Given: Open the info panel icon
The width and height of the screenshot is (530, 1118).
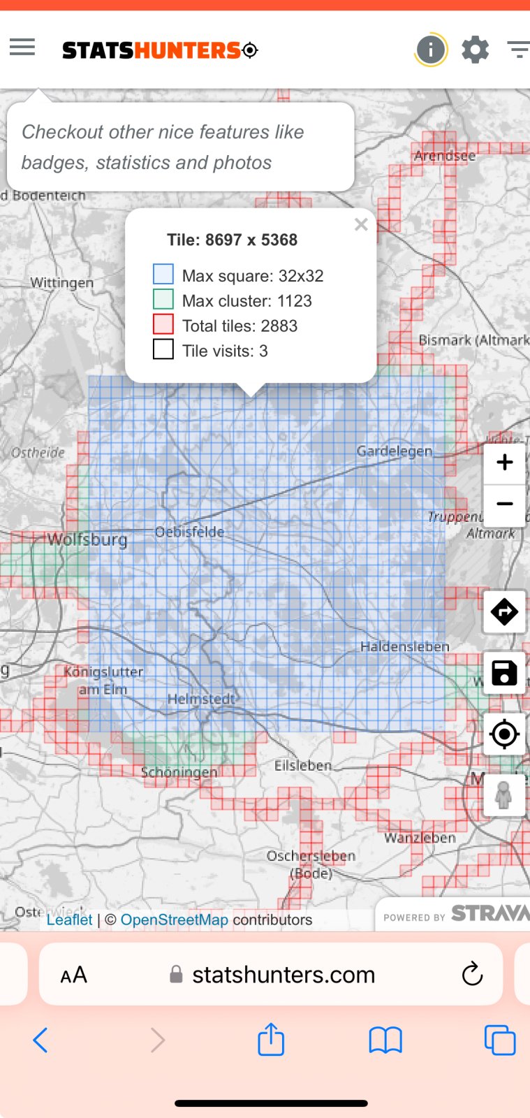Looking at the screenshot, I should tap(430, 50).
